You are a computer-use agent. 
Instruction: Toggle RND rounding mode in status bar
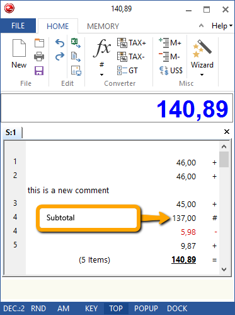click(x=38, y=309)
